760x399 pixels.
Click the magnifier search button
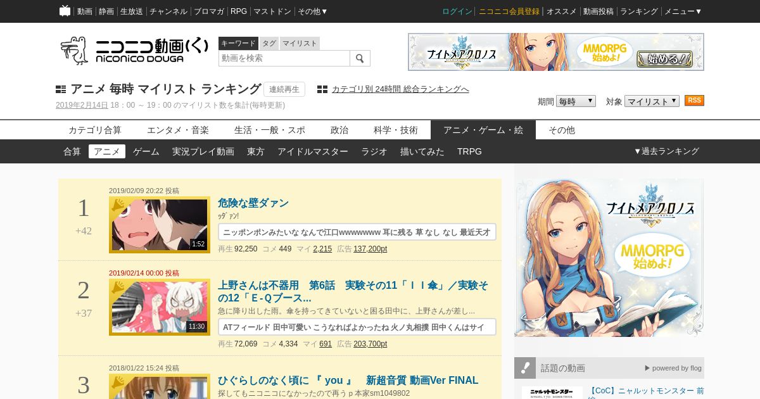click(x=360, y=58)
